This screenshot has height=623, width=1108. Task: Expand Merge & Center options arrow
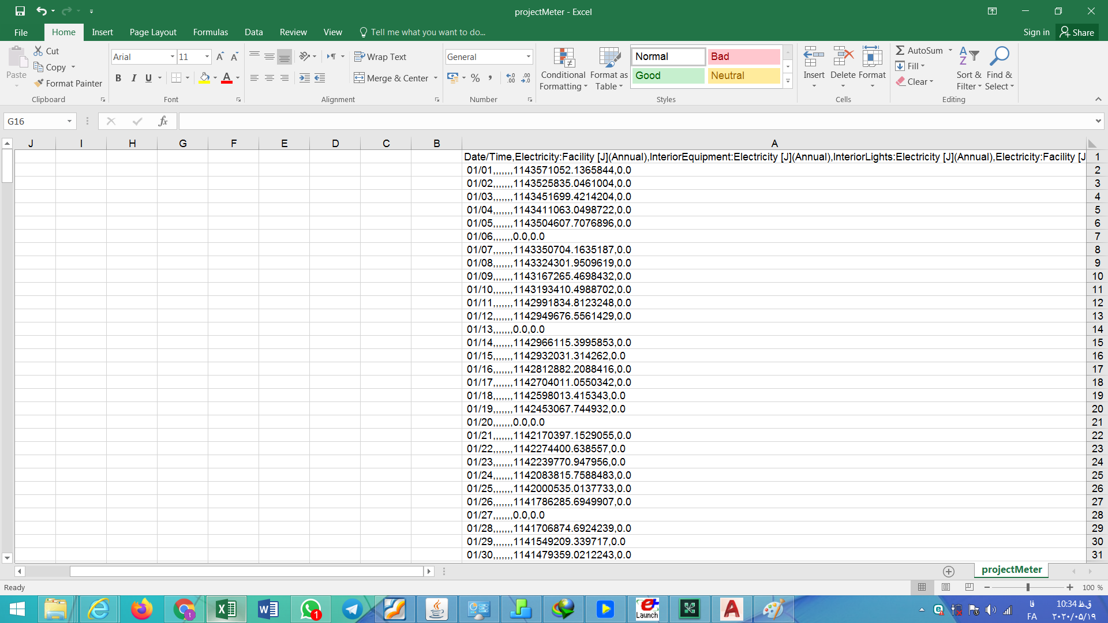pyautogui.click(x=436, y=78)
